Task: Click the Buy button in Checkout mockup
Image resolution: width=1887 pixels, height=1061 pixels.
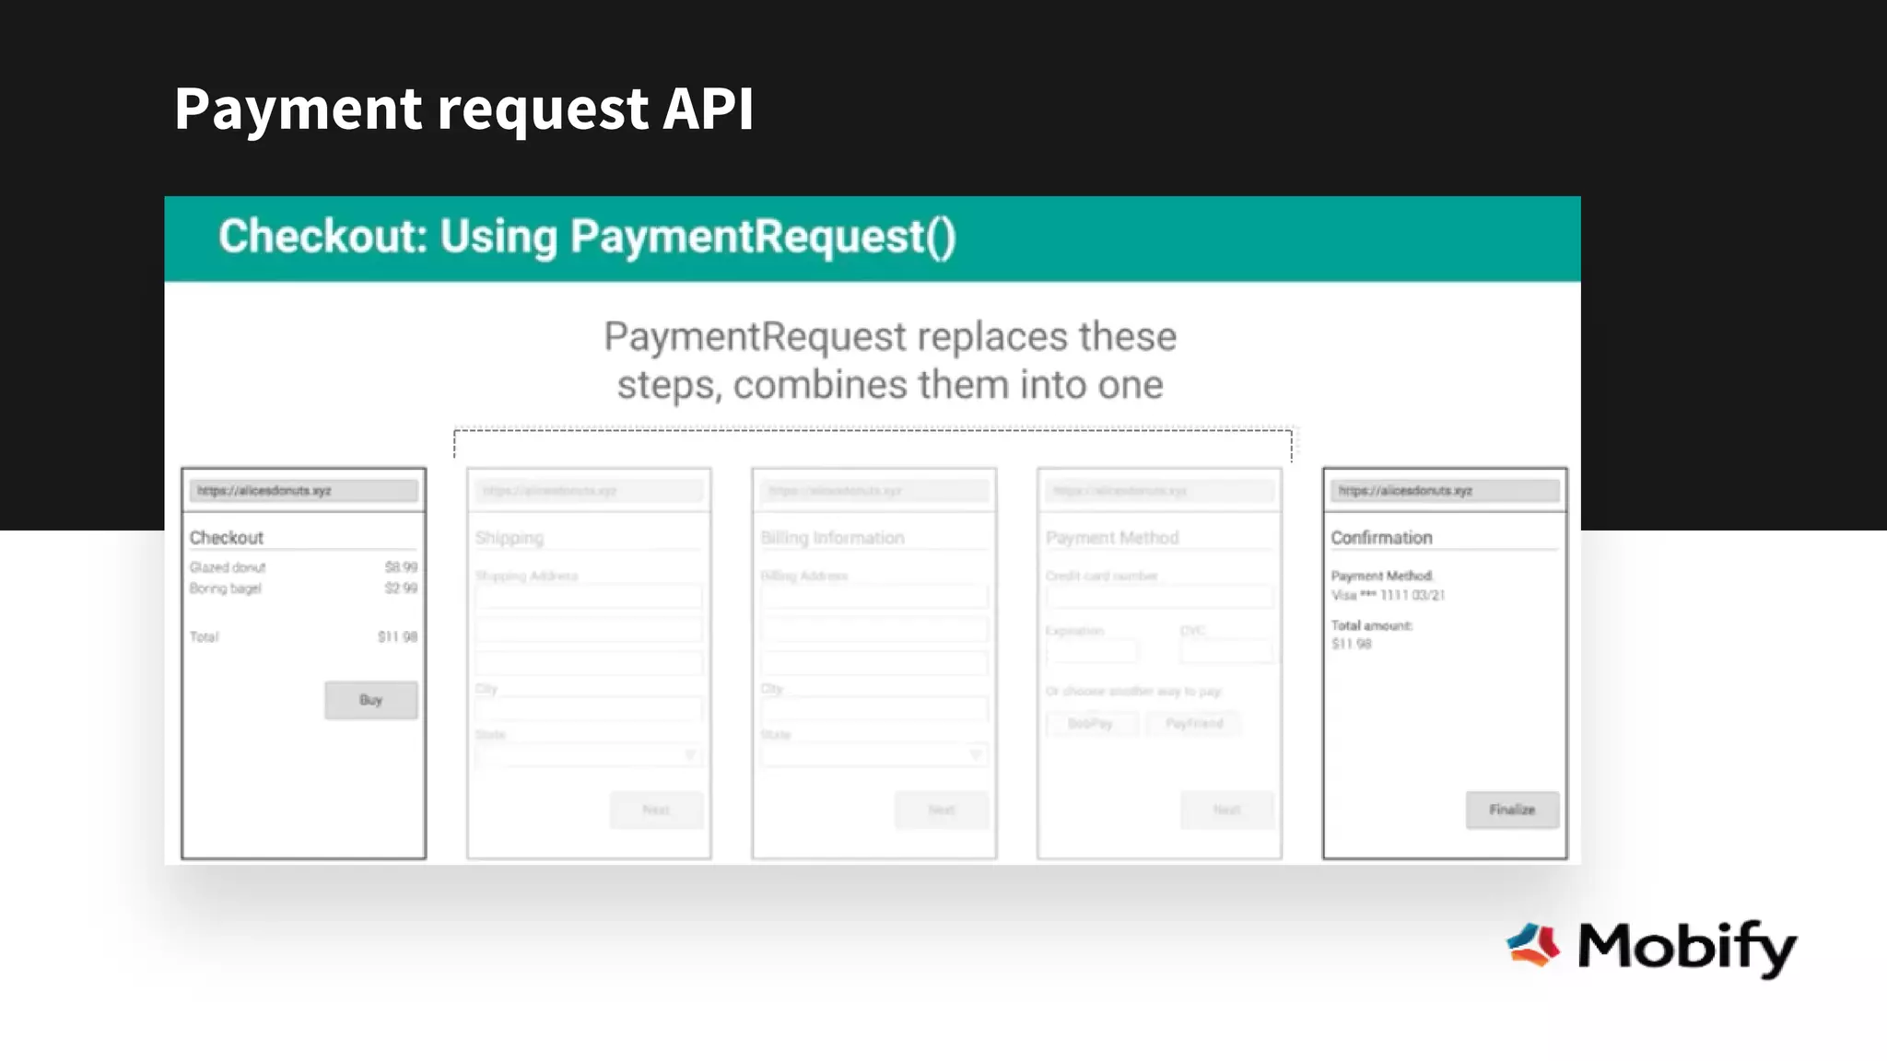Action: [x=370, y=700]
